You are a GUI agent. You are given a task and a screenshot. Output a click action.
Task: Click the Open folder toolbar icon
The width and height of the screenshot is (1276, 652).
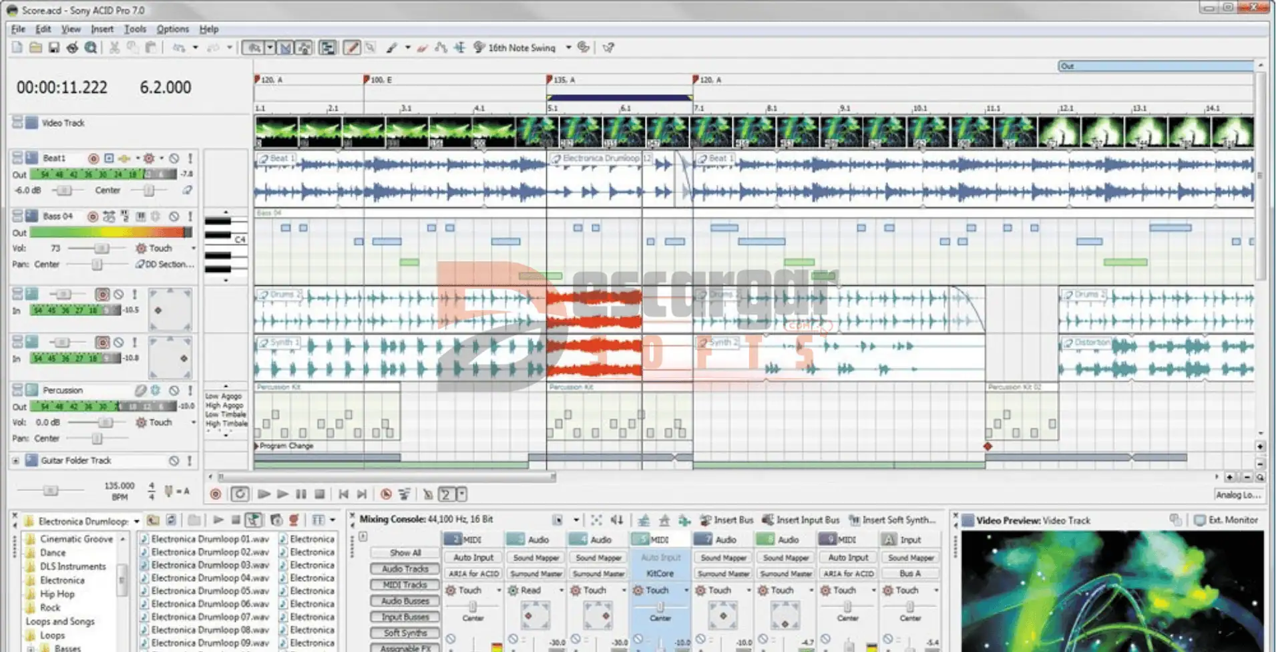tap(35, 47)
